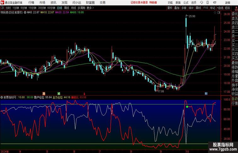Click the 复权 button

tap(170, 8)
